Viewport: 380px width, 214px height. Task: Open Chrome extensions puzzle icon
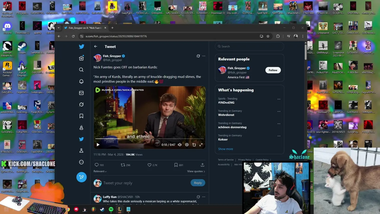(278, 36)
